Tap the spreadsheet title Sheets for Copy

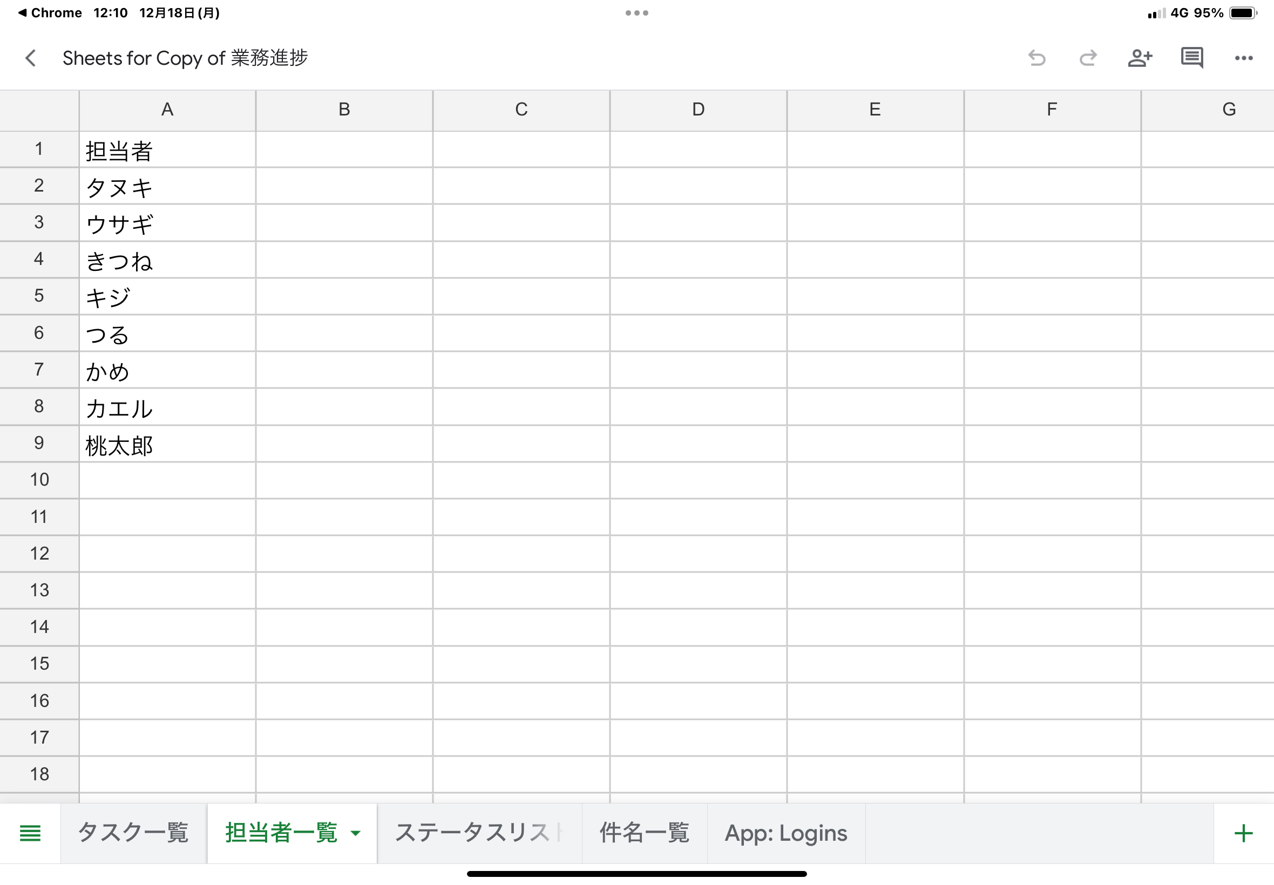tap(185, 58)
